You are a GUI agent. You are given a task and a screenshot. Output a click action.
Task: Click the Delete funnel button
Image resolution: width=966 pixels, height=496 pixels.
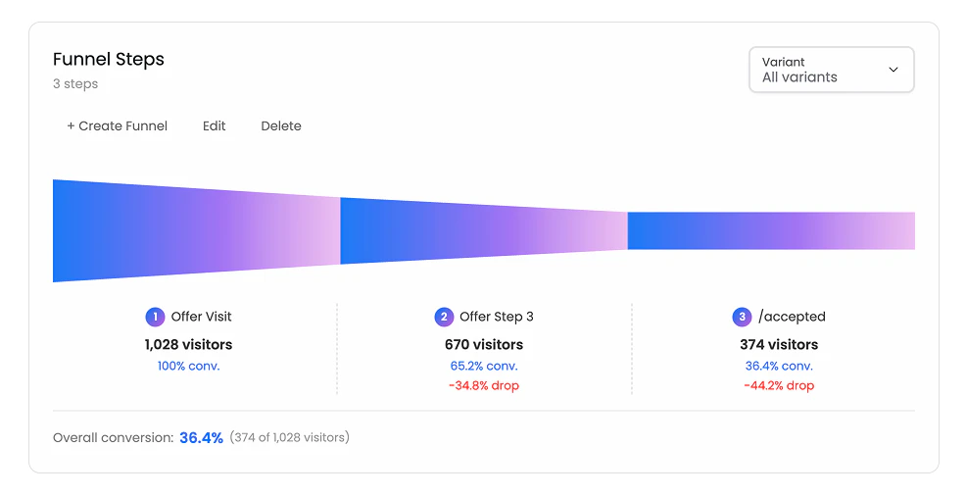pos(281,125)
